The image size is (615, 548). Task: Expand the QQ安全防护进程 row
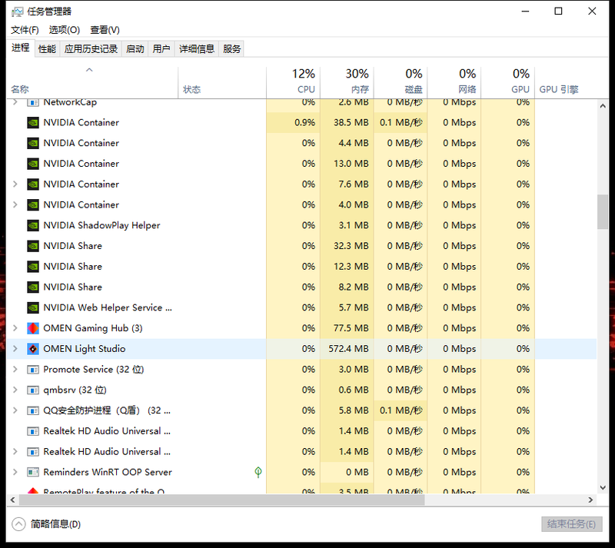pyautogui.click(x=15, y=410)
